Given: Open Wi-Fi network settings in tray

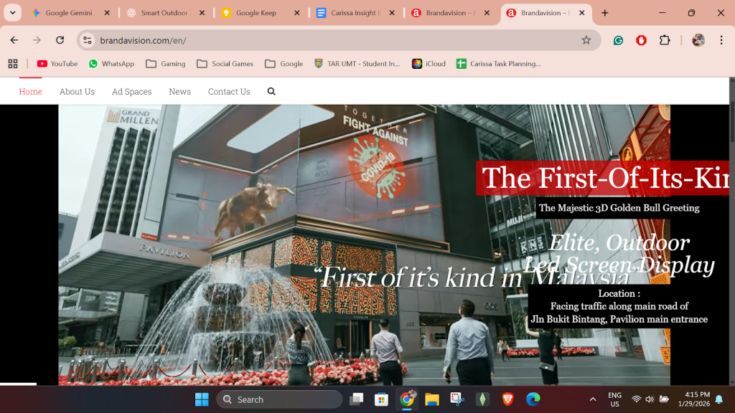Looking at the screenshot, I should [x=636, y=399].
